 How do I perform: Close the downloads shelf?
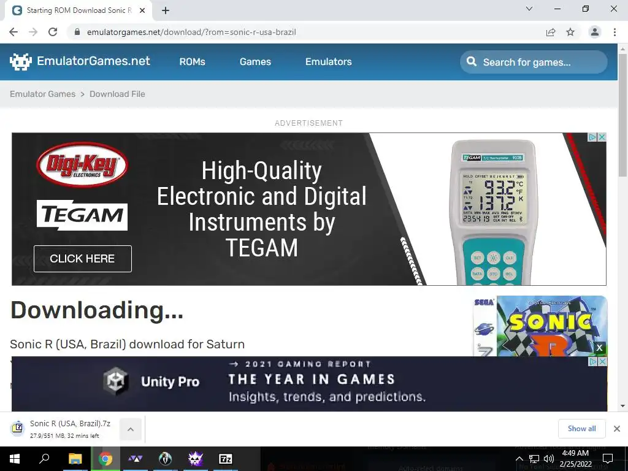pyautogui.click(x=617, y=429)
